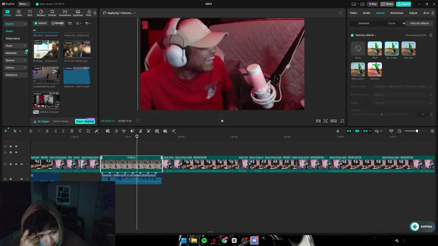Click the preview zoom-to-fit scan icon

point(325,121)
